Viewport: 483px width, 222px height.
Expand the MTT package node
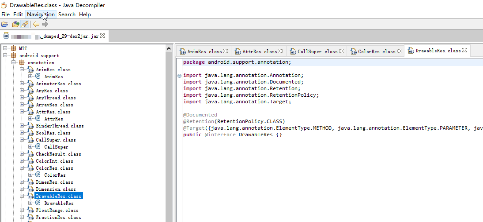(x=5, y=48)
